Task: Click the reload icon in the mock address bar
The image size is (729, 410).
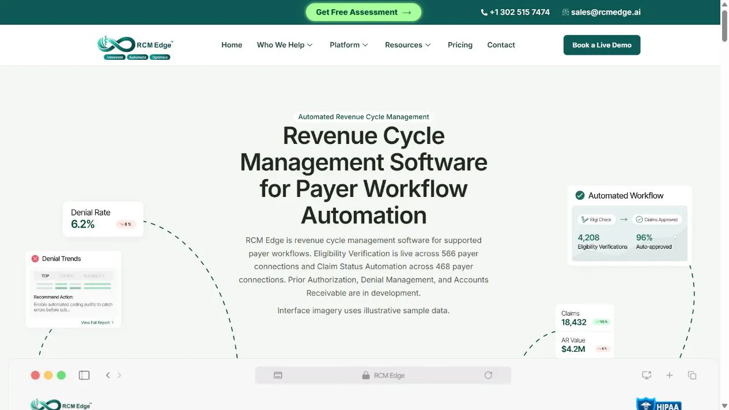Action: click(488, 375)
